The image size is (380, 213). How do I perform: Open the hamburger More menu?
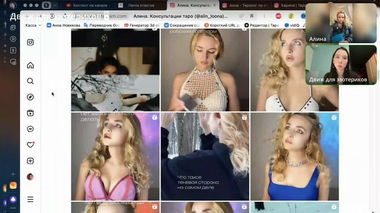(x=30, y=199)
